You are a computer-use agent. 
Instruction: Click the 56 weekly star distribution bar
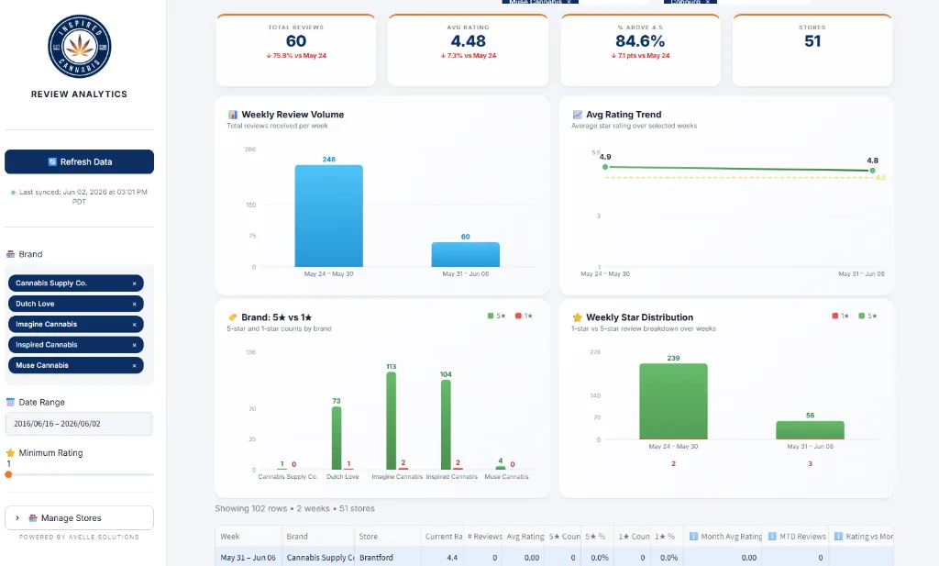[x=810, y=430]
